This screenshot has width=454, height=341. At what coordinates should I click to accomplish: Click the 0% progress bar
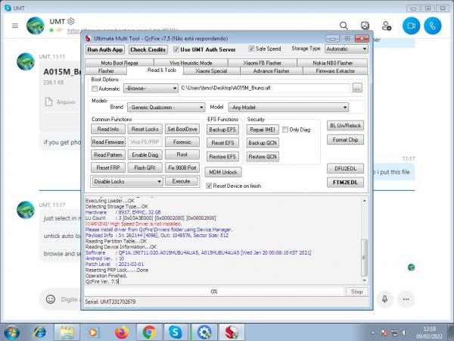click(214, 292)
